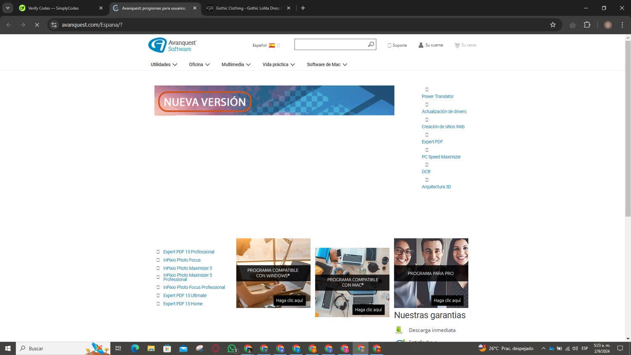
Task: Bookmark this page with the star
Action: point(553,25)
